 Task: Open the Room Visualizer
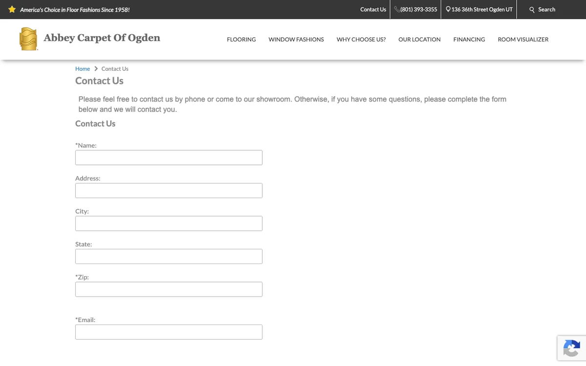tap(523, 40)
